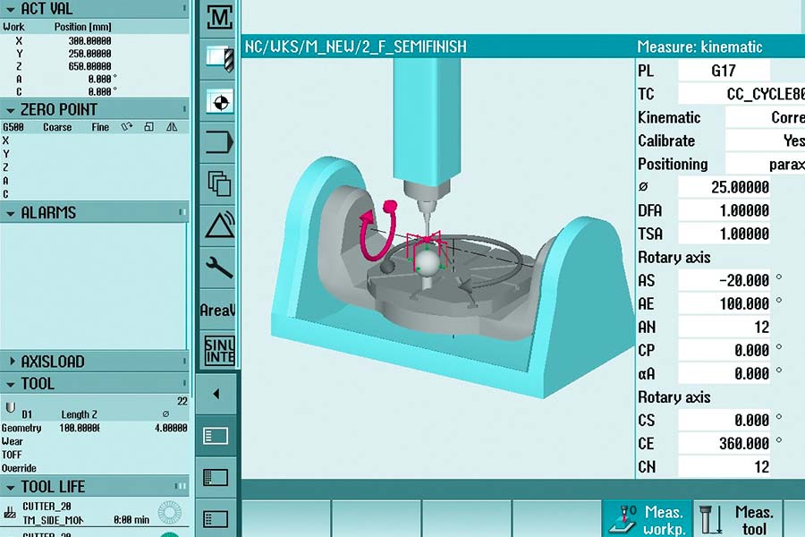Collapse the ACT VAL panel
The width and height of the screenshot is (805, 537).
(x=10, y=9)
